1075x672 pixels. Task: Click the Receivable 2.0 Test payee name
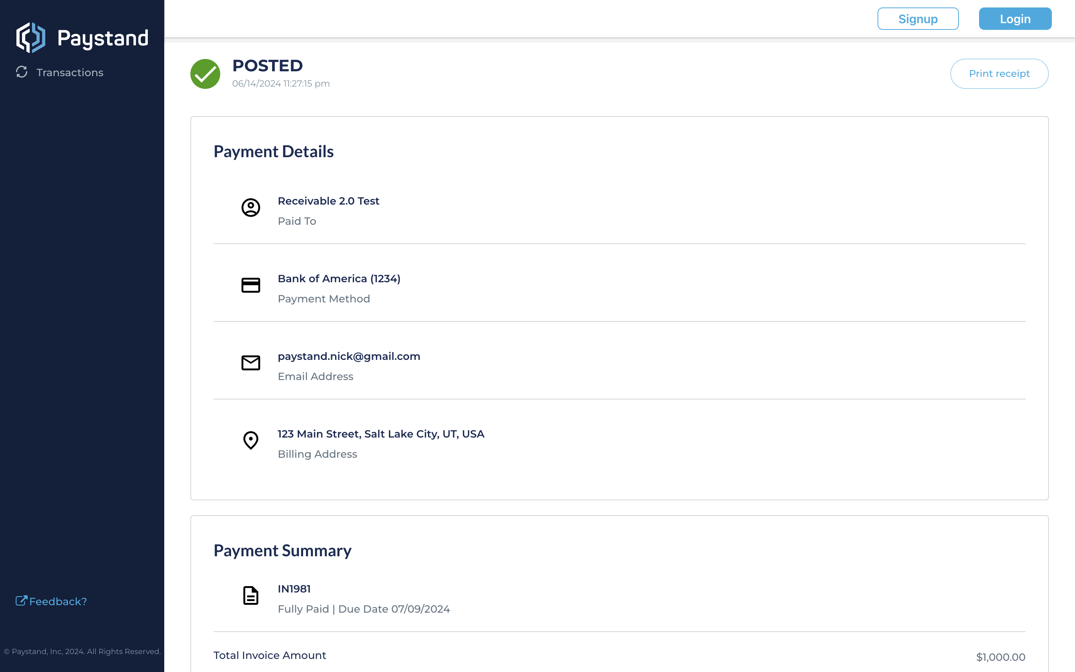tap(328, 201)
